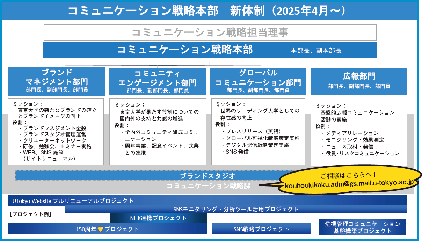Click 基盤的広報コミュニケーション mission text
This screenshot has width=422, height=241.
click(357, 112)
